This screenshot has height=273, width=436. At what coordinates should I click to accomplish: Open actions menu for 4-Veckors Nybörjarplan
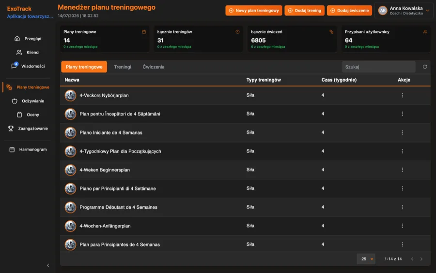coord(402,95)
